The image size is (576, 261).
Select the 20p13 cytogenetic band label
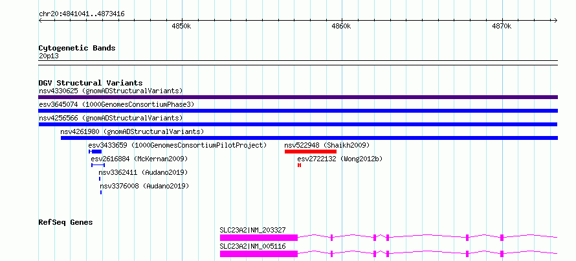(x=49, y=56)
